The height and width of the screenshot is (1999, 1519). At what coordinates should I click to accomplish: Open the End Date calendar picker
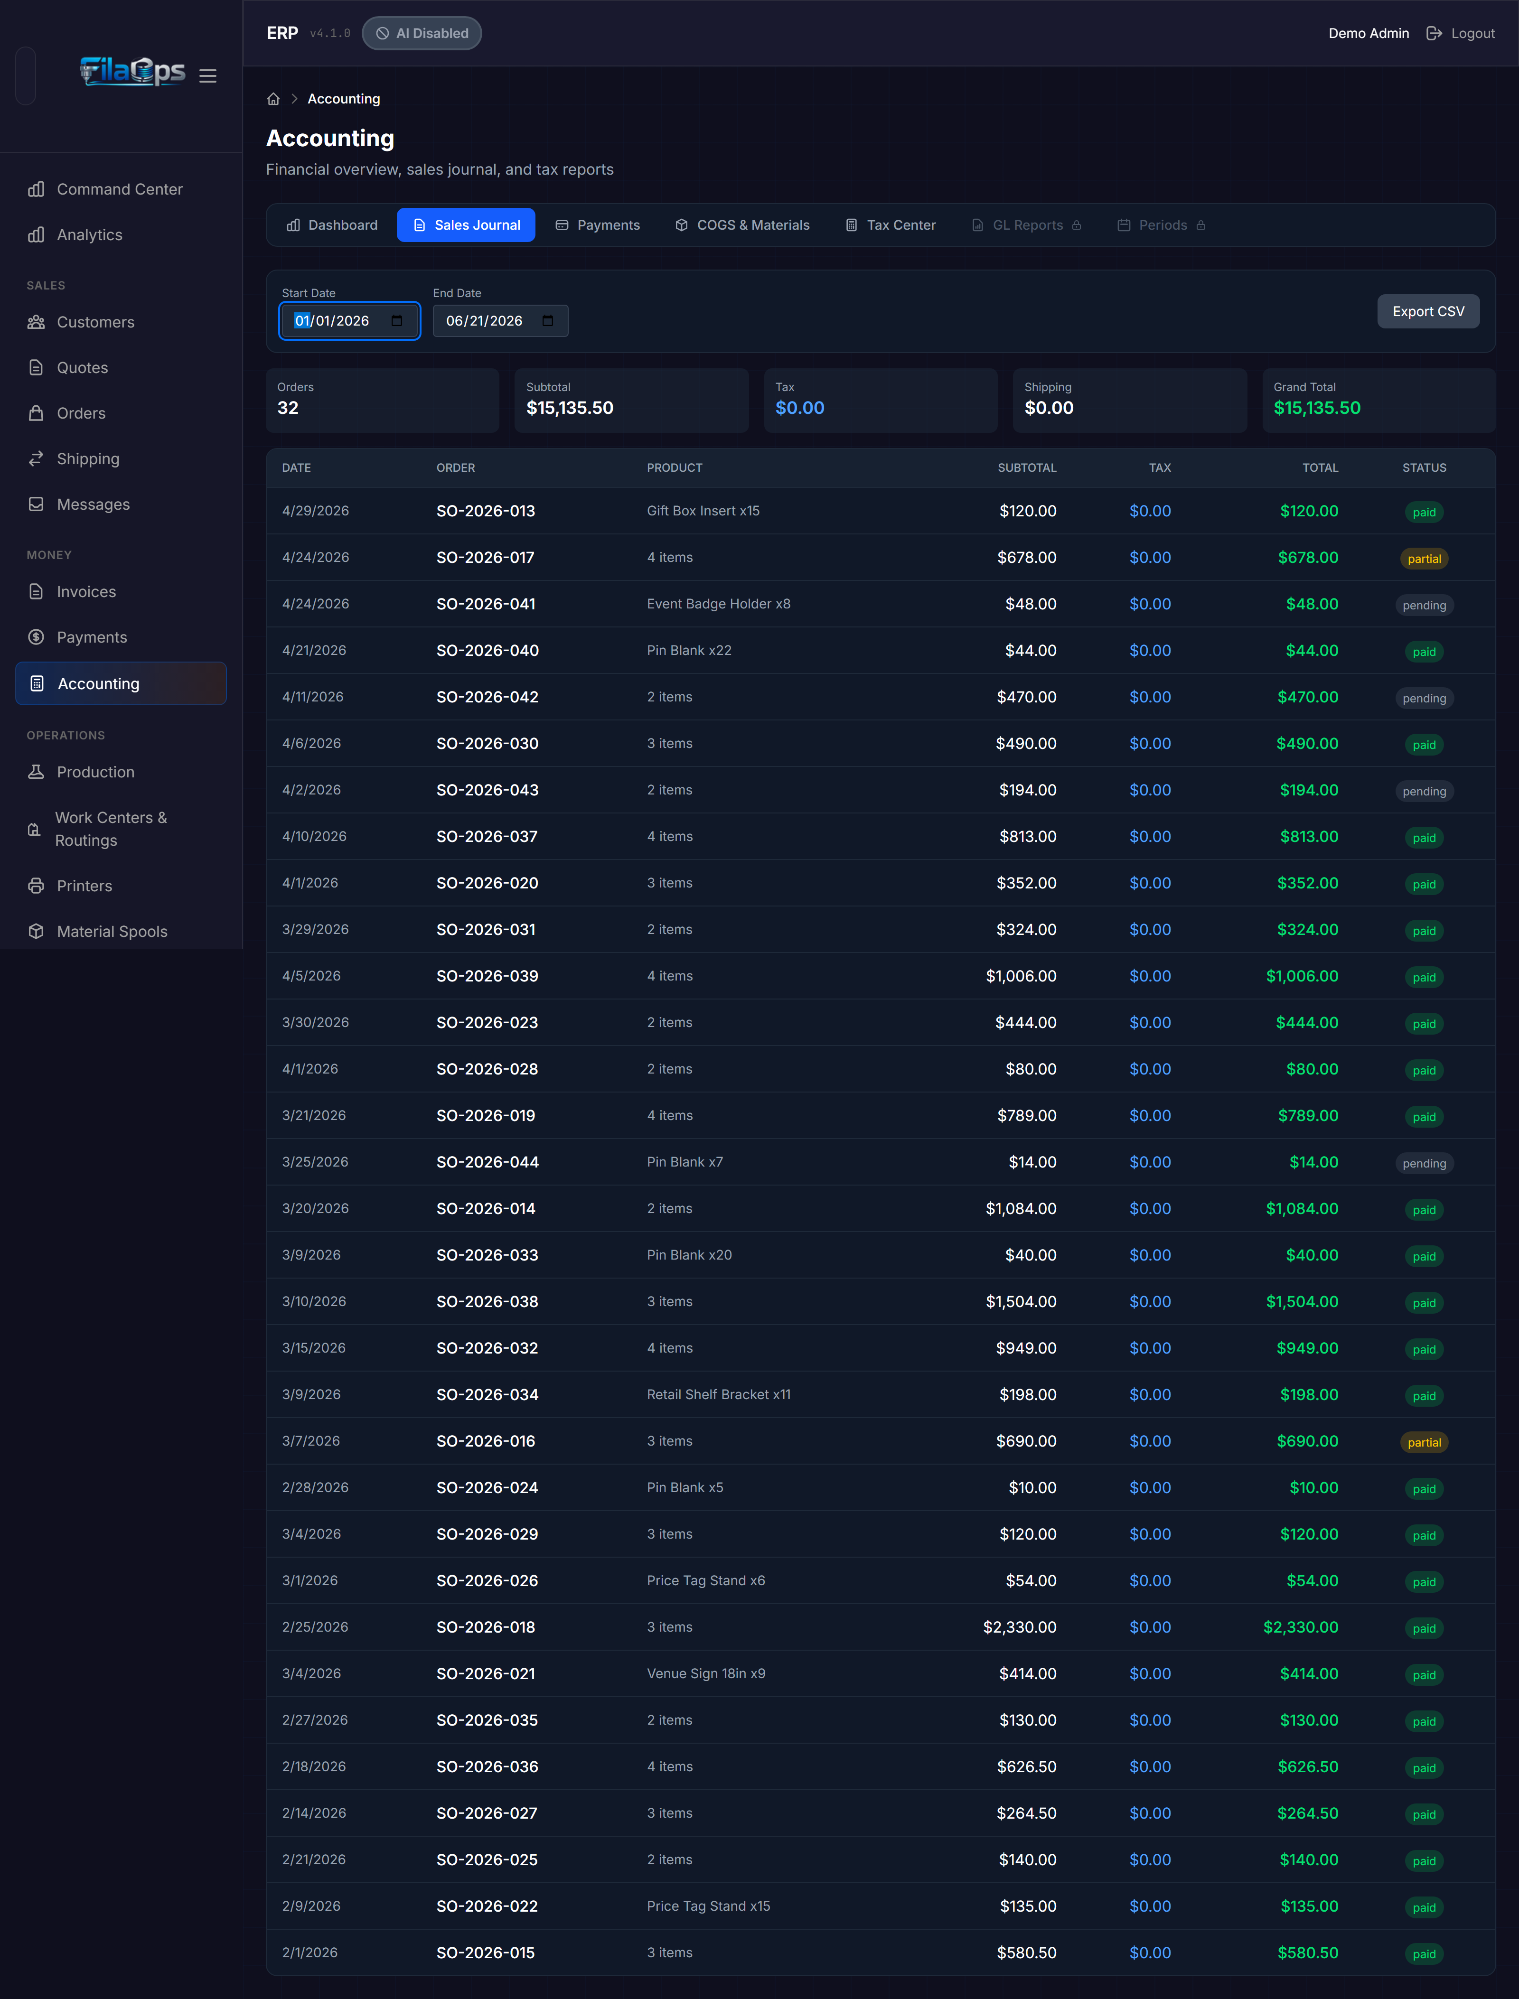(x=548, y=321)
